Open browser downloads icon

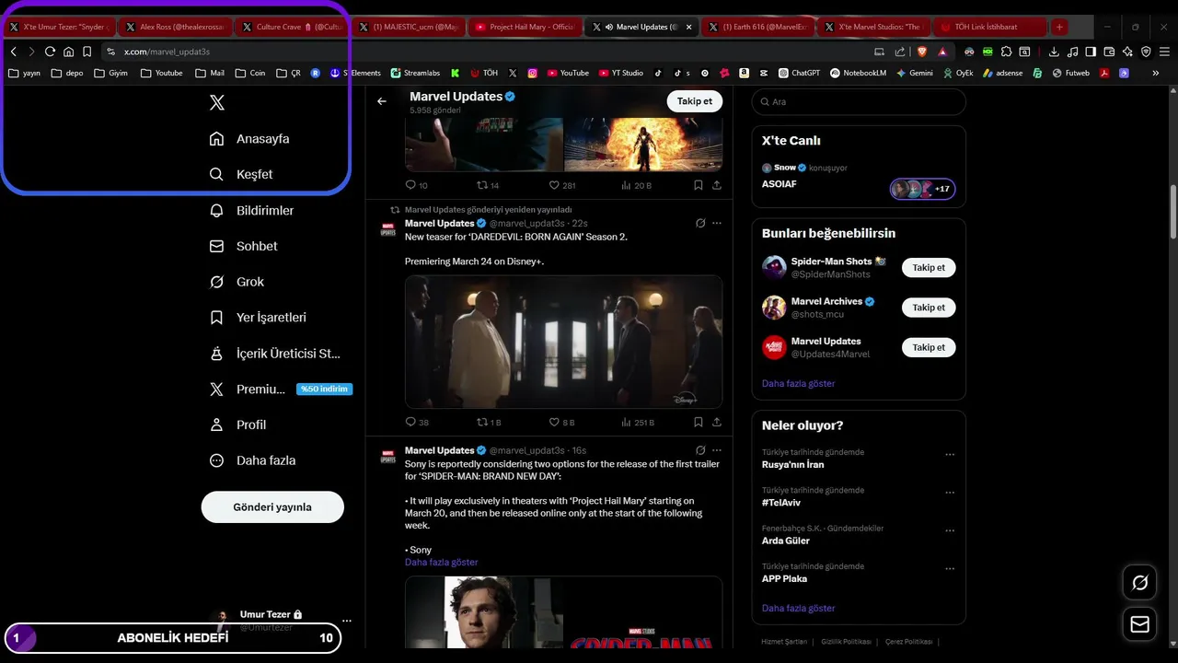1053,52
